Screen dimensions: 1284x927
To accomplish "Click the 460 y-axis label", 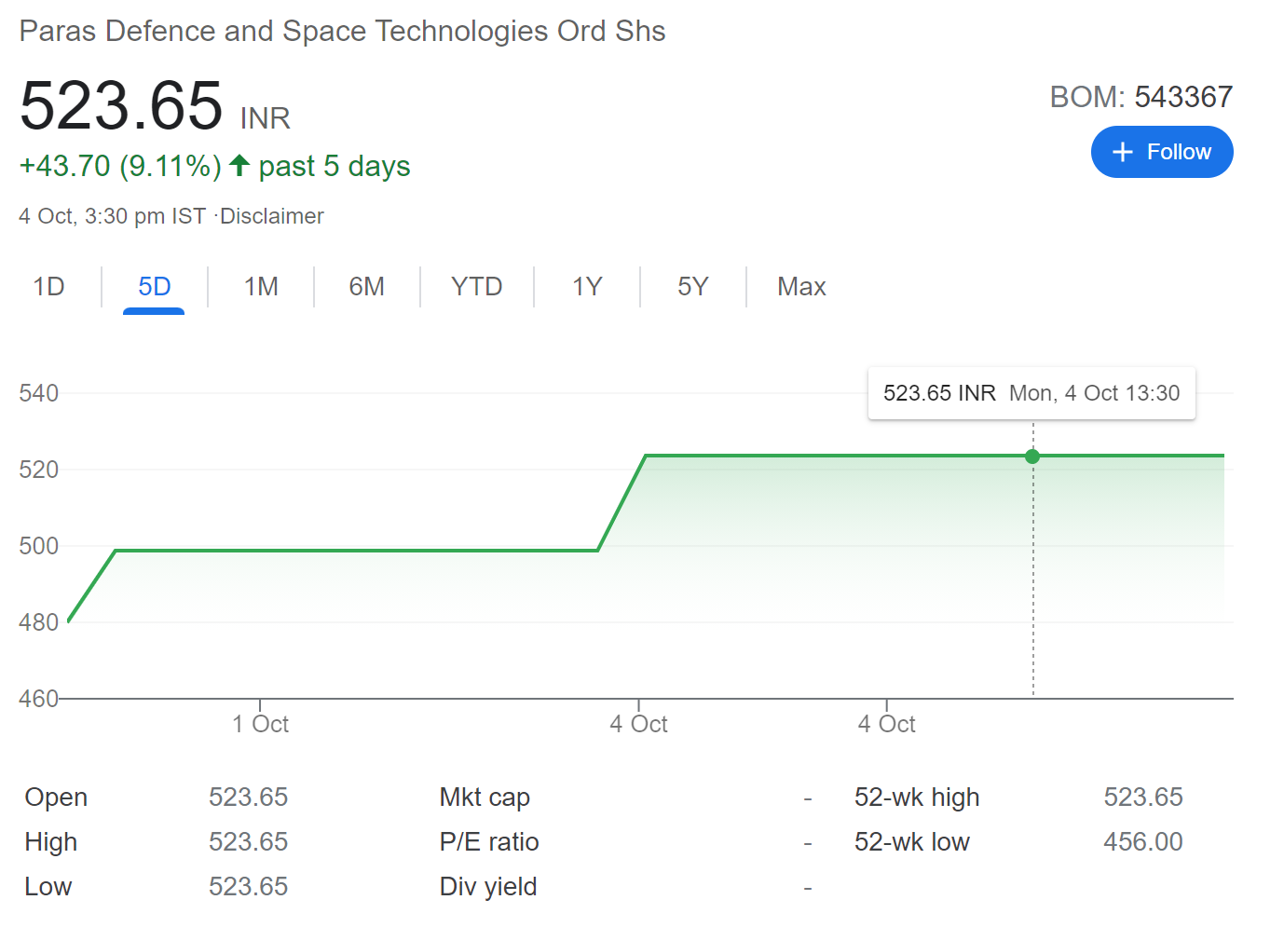I will click(x=38, y=699).
